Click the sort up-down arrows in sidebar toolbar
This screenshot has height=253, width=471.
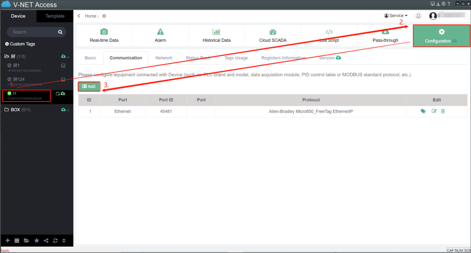pyautogui.click(x=64, y=241)
